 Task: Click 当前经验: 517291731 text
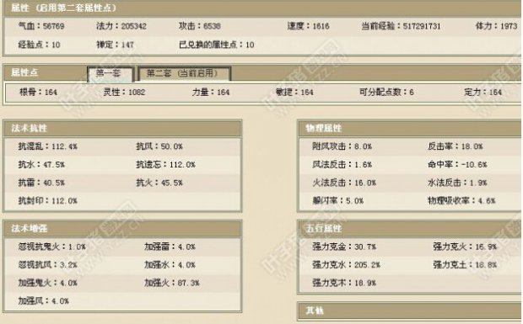click(401, 26)
